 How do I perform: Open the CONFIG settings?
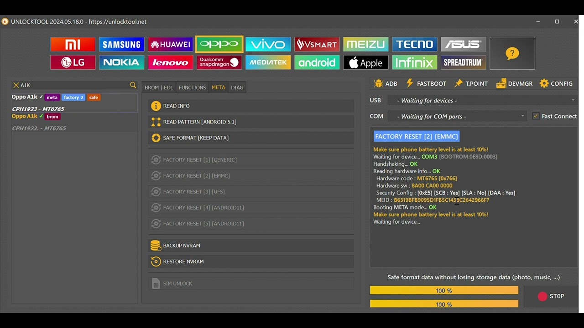(556, 84)
